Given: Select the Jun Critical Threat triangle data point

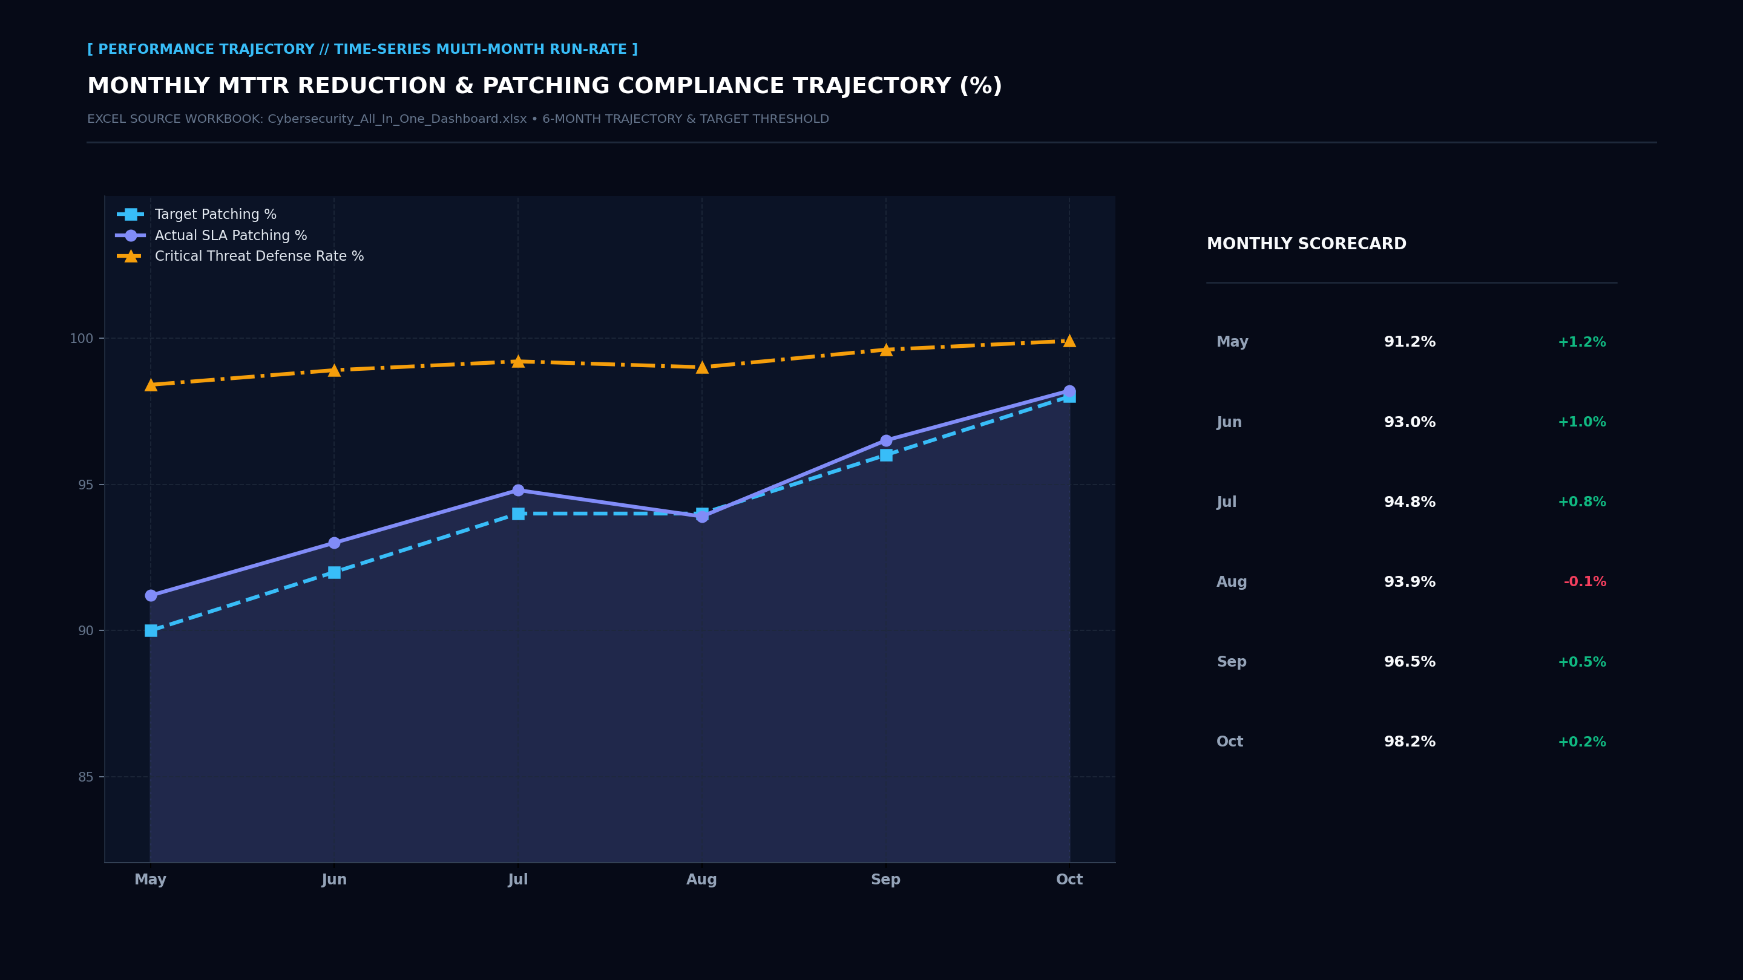Looking at the screenshot, I should pyautogui.click(x=334, y=370).
